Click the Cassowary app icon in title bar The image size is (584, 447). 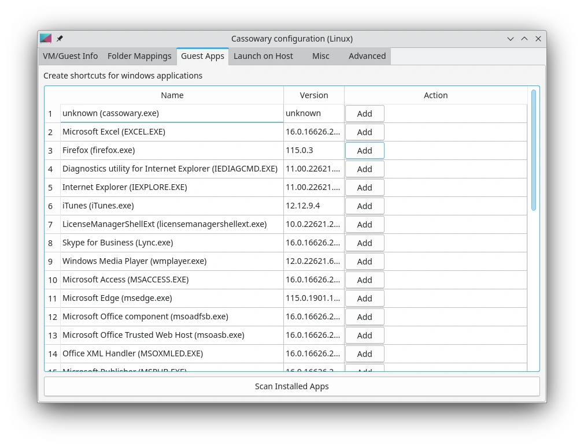pyautogui.click(x=46, y=39)
